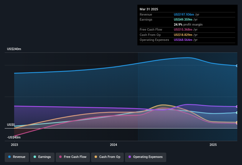Click the US$240m y-axis label
Image resolution: width=242 pixels, height=165 pixels.
coord(14,49)
